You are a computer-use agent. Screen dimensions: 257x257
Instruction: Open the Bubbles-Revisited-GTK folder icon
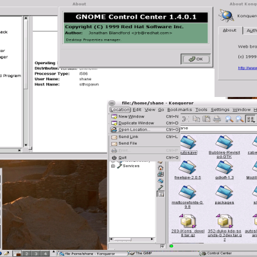[224, 142]
